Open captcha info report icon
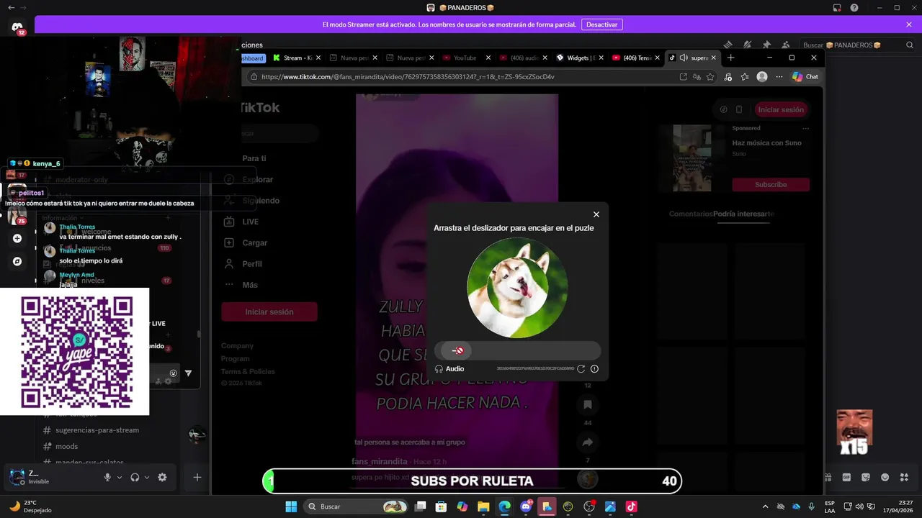Image resolution: width=922 pixels, height=518 pixels. [x=594, y=369]
